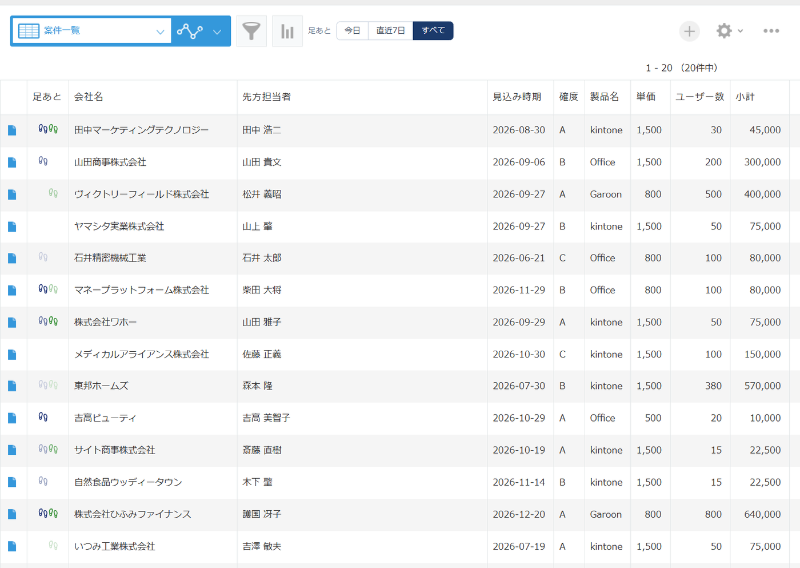This screenshot has height=568, width=800.
Task: Open the three-dot options menu
Action: tap(771, 31)
